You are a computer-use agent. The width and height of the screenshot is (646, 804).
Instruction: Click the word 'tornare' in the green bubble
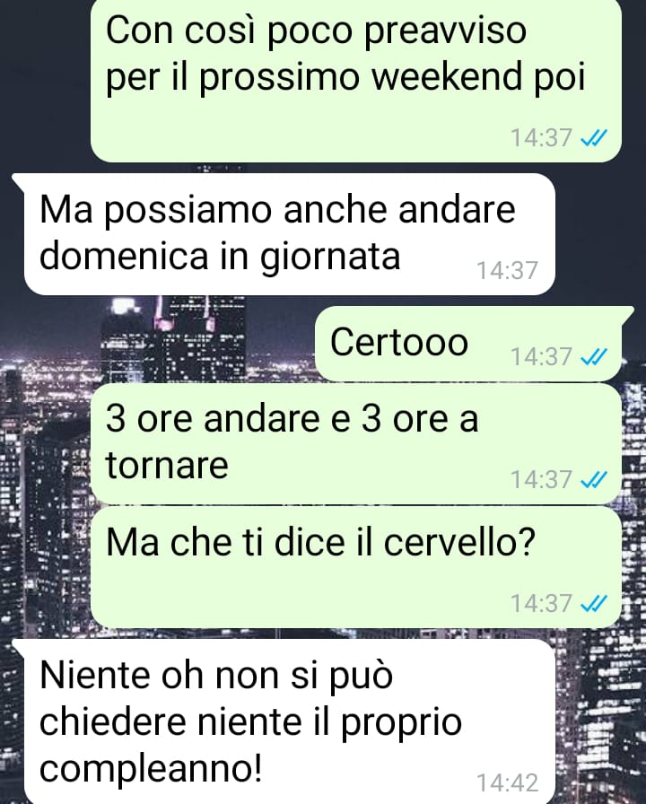[x=167, y=466]
